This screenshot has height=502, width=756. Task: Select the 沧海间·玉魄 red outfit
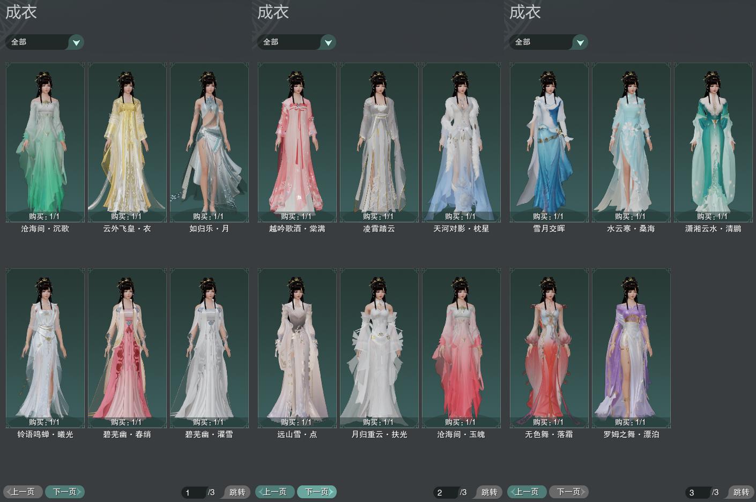point(461,348)
